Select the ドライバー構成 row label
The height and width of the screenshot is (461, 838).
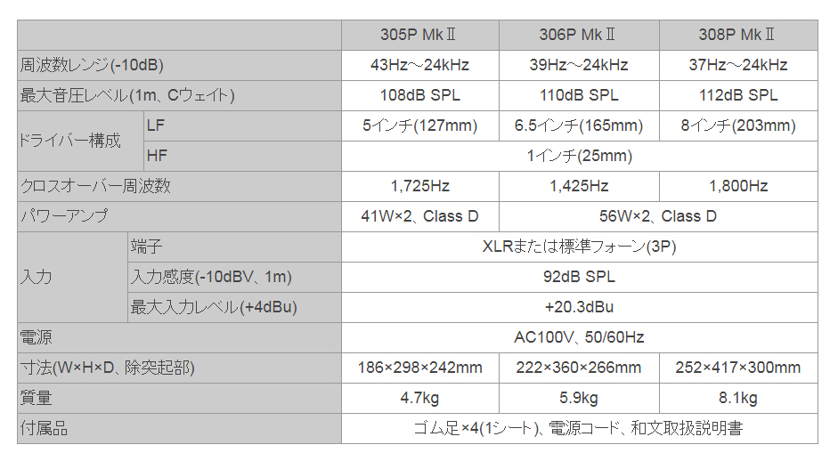[81, 141]
